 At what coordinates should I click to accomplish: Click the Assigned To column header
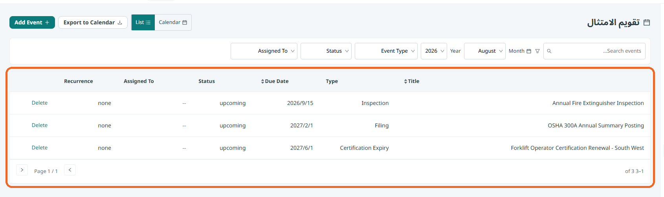pyautogui.click(x=139, y=81)
